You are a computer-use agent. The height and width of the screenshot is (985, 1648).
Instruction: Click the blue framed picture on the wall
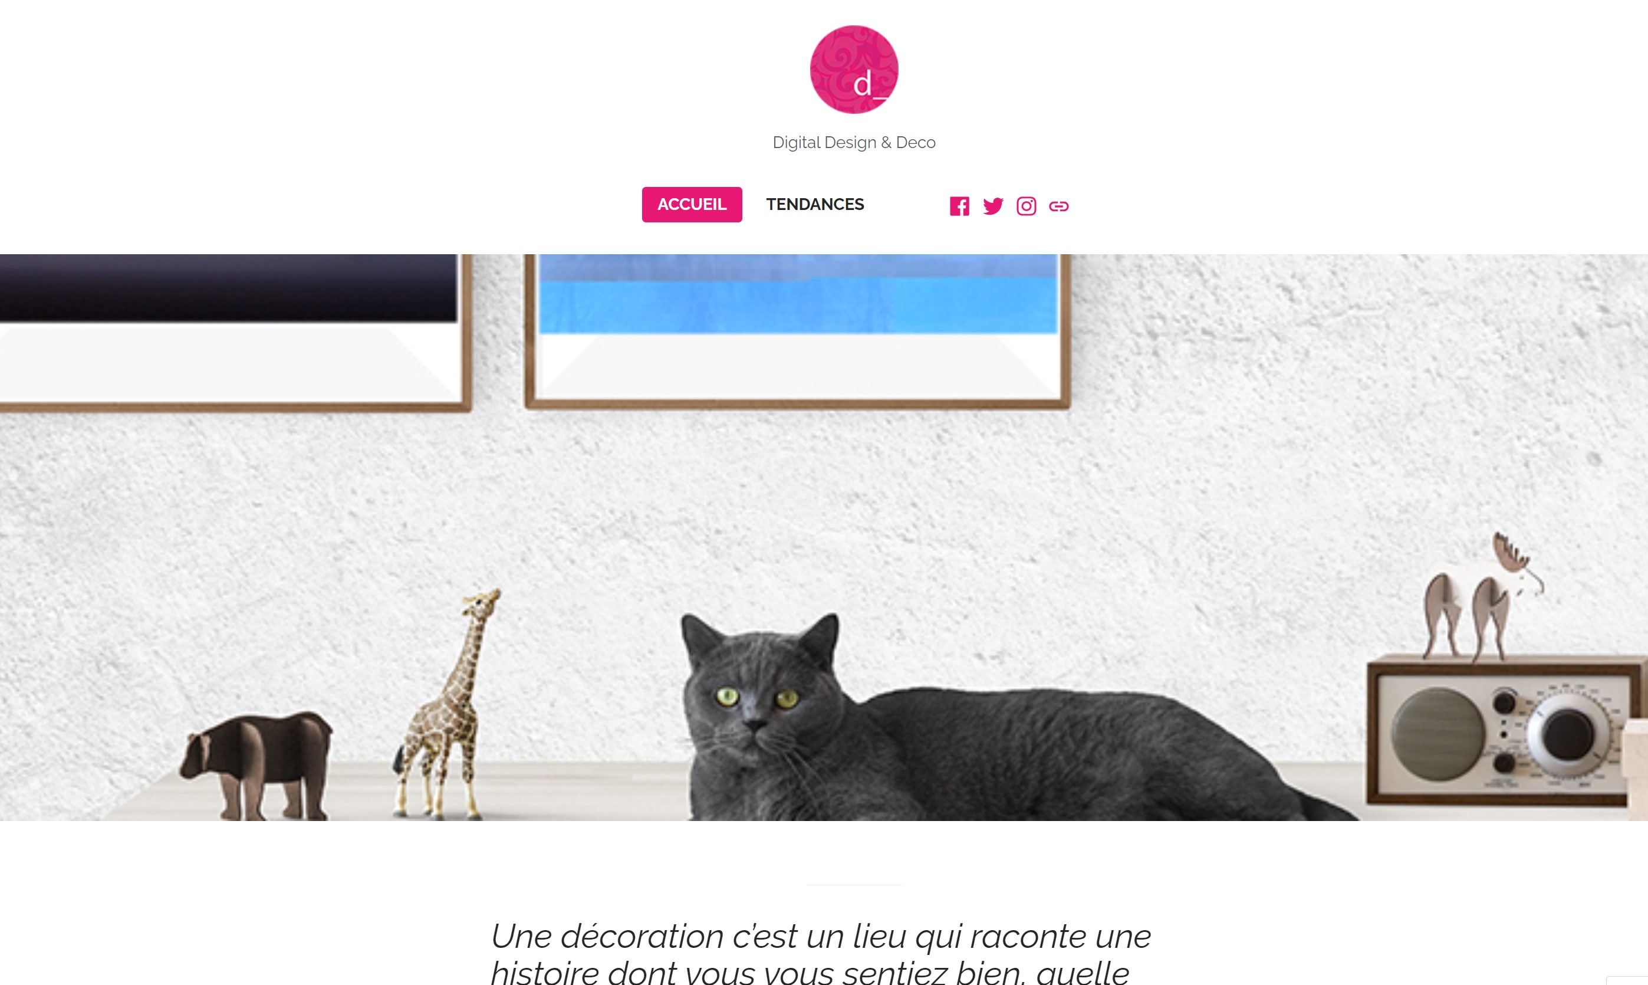coord(797,330)
